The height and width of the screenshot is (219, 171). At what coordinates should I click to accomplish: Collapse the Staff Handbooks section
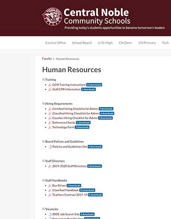coord(43,180)
